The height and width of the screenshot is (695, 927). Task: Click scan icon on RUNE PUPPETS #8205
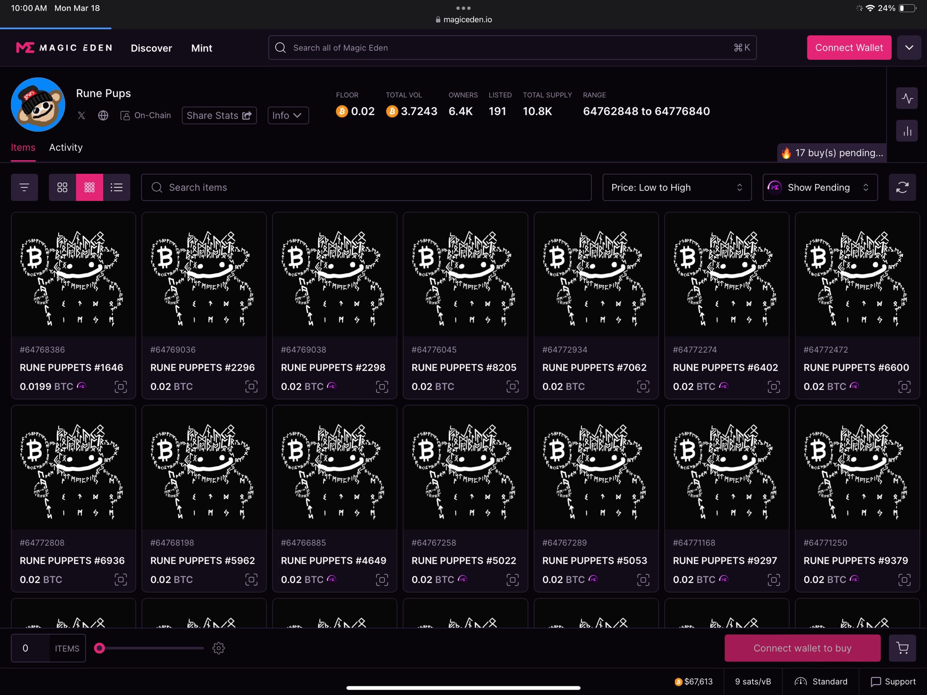click(512, 387)
